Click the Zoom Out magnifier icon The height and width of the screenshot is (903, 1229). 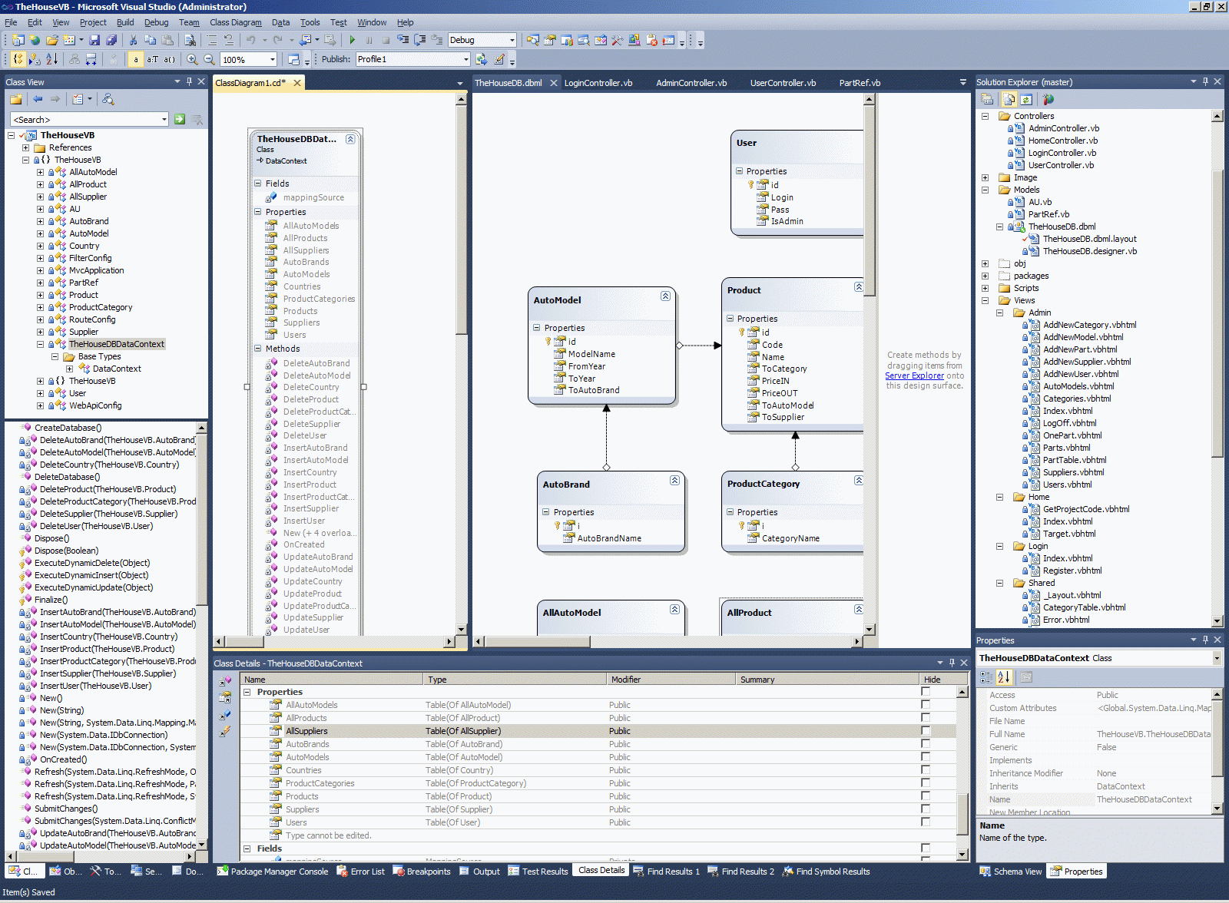(x=209, y=59)
